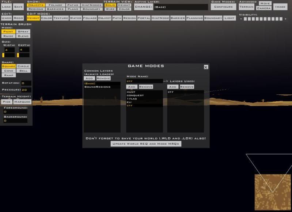Image resolution: width=292 pixels, height=212 pixels.
Task: Click Redo in the Edit group
Action: [x=18, y=18]
